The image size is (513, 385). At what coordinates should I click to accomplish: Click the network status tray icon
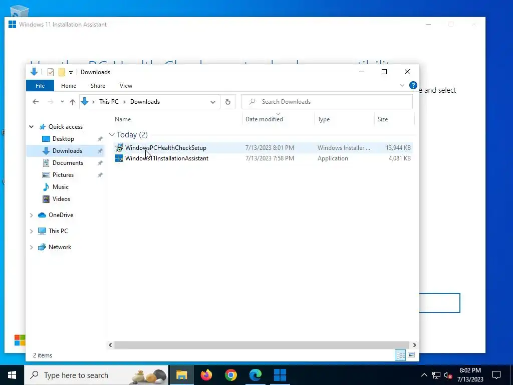click(x=436, y=375)
